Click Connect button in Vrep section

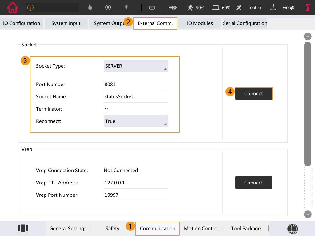253,183
